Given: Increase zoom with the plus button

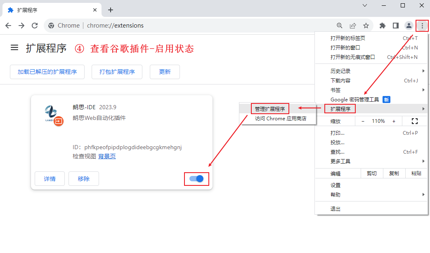Looking at the screenshot, I should (394, 121).
